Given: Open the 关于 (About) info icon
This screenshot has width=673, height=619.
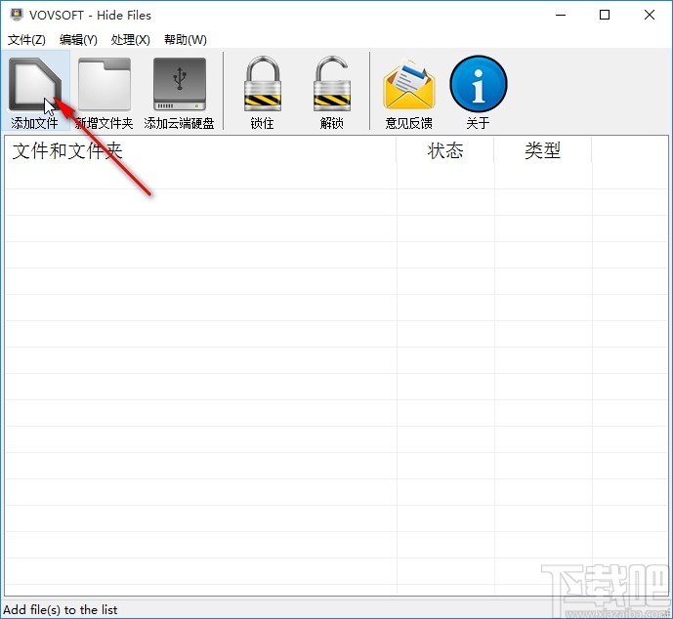Looking at the screenshot, I should coord(479,84).
